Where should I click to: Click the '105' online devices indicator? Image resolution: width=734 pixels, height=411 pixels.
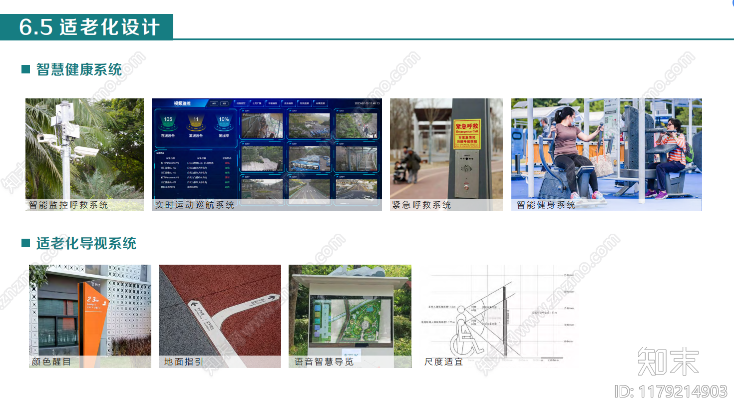click(x=168, y=120)
